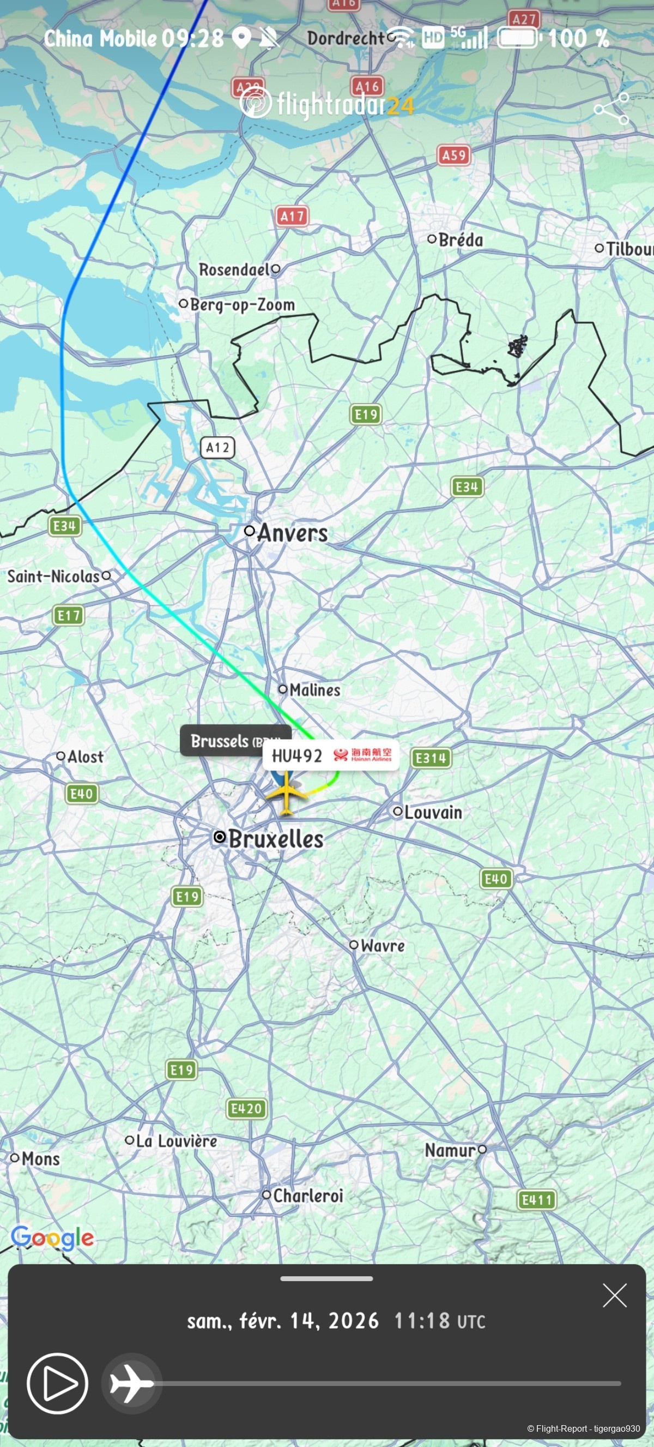Click the airplane playback slider thumb
Viewport: 654px width, 1447px height.
click(x=131, y=1383)
